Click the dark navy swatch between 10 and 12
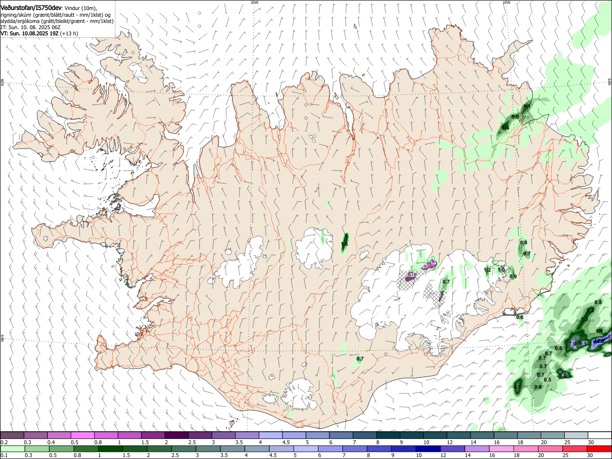Image resolution: width=612 pixels, height=459 pixels. [x=427, y=449]
